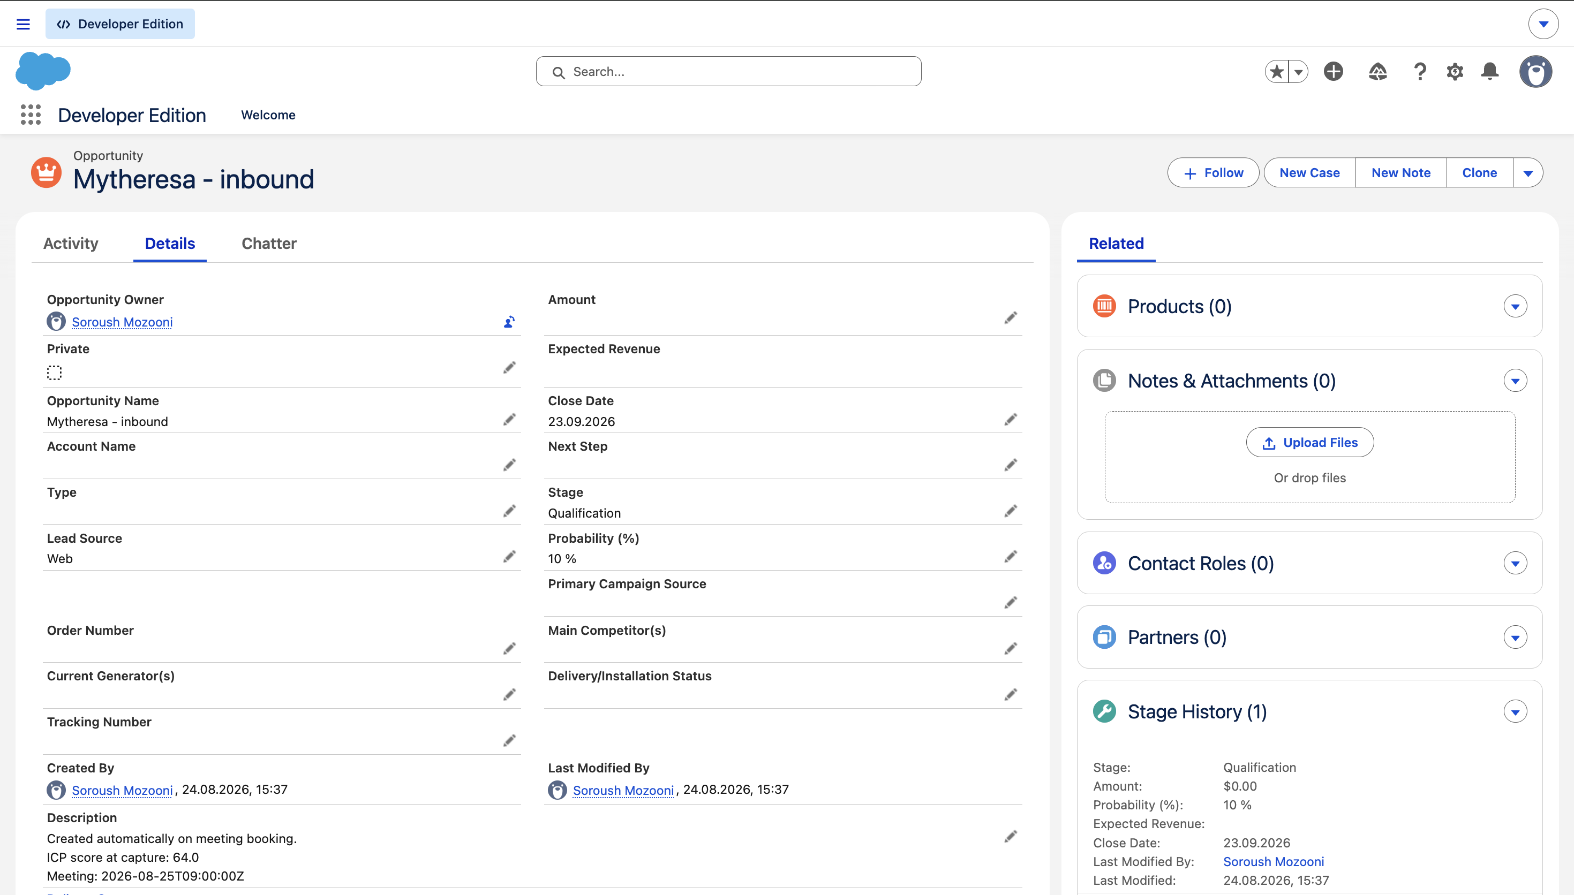Edit the Main Competitor(s) pencil
The image size is (1574, 895).
pyautogui.click(x=1011, y=649)
